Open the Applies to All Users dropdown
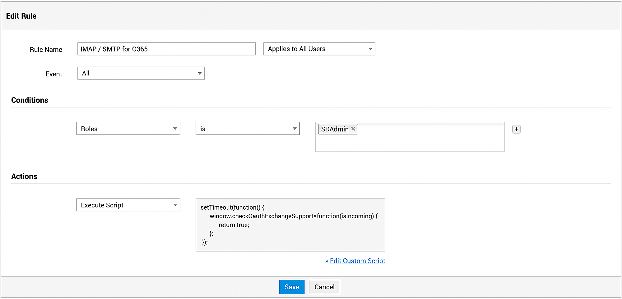Viewport: 622px width, 299px height. pos(319,49)
